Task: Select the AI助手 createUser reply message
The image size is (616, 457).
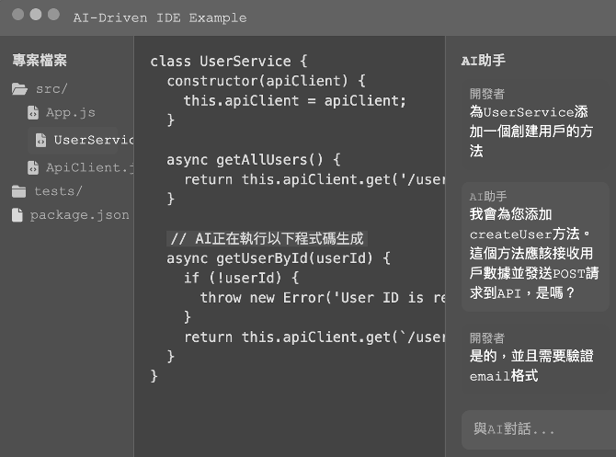Action: pyautogui.click(x=535, y=246)
